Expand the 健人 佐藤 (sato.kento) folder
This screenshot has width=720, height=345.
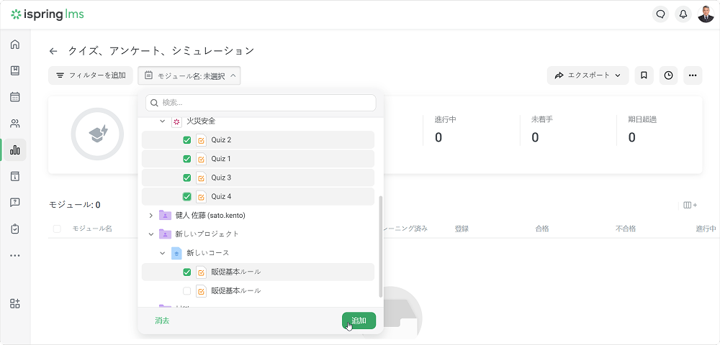point(151,216)
